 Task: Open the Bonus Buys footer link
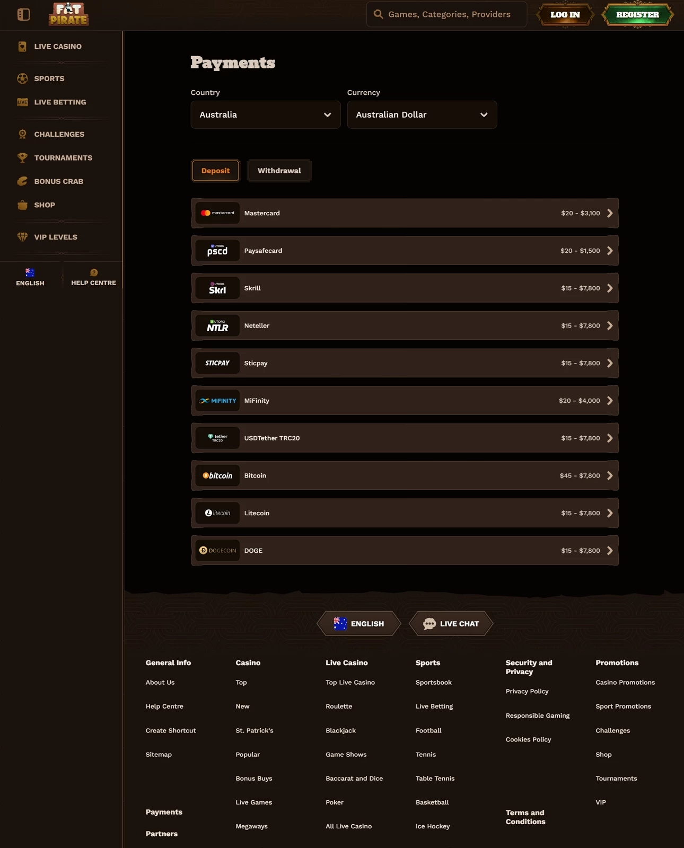tap(254, 779)
